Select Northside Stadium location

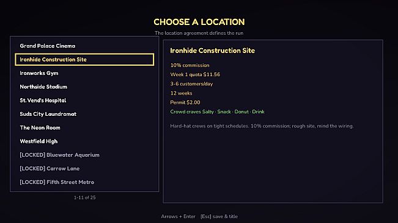tap(84, 87)
